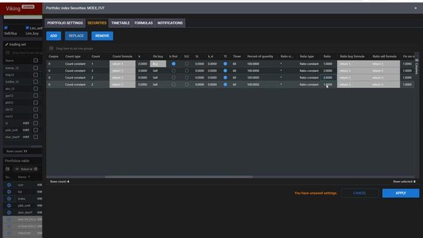Check the Kamaz_12 row checkbox
The height and width of the screenshot is (238, 423).
(x=36, y=68)
